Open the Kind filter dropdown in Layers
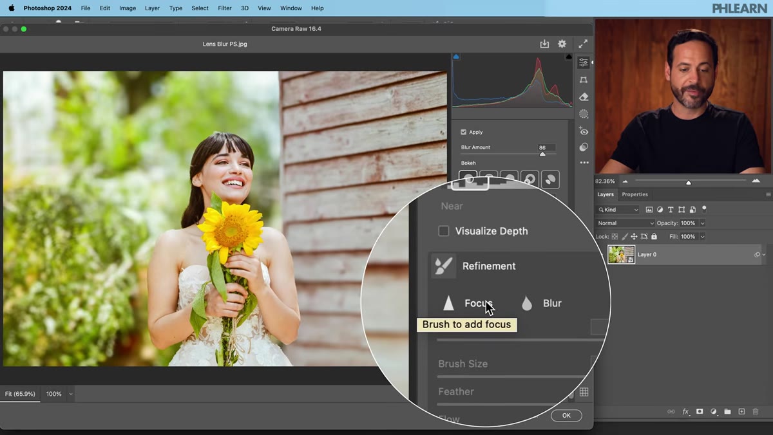The height and width of the screenshot is (435, 773). pyautogui.click(x=618, y=210)
